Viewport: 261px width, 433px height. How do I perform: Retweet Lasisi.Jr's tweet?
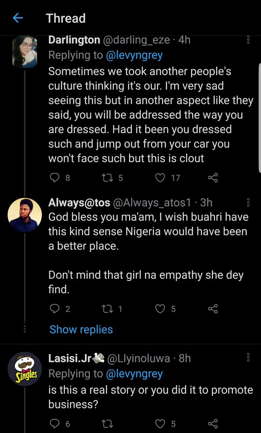pyautogui.click(x=108, y=424)
